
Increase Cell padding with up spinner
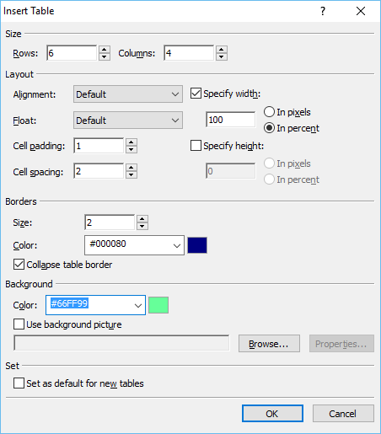tap(131, 142)
